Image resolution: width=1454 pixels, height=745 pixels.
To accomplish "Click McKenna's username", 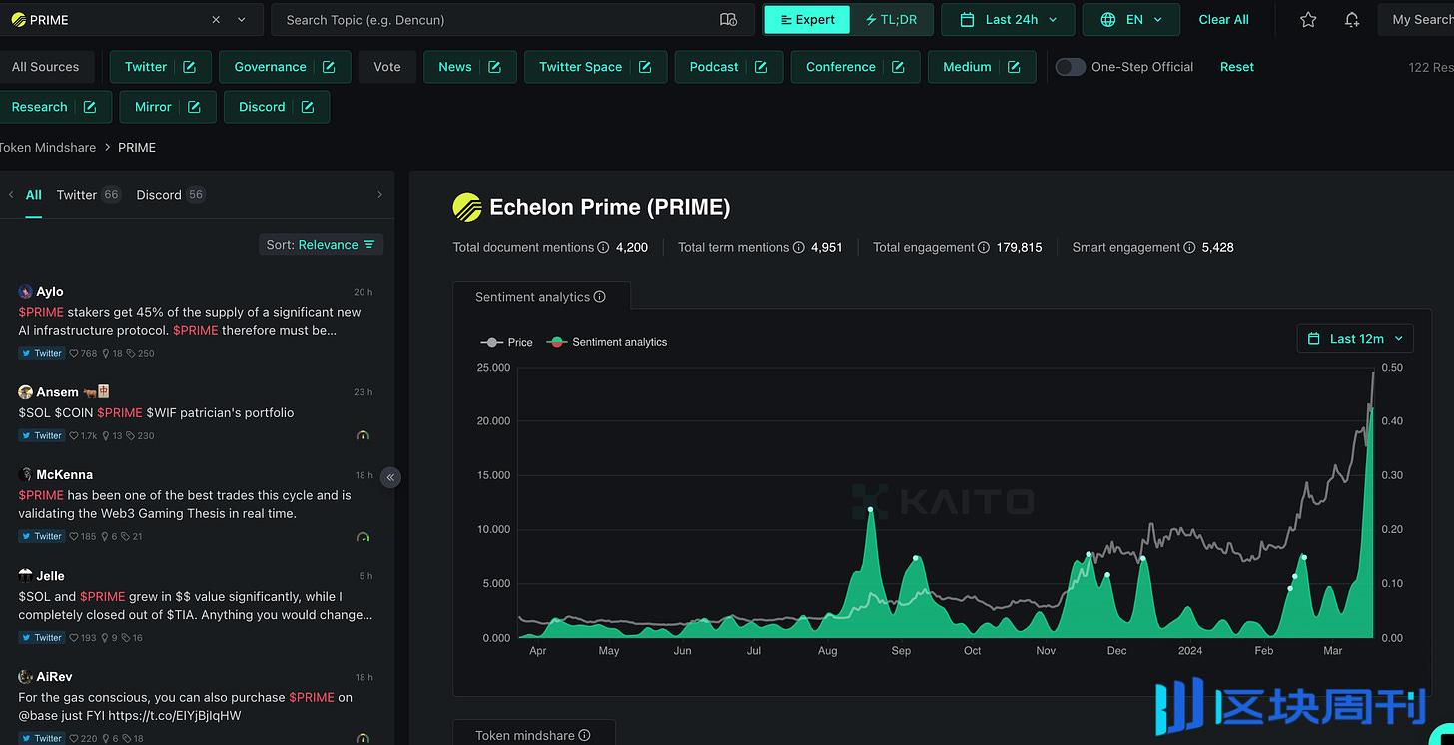I will (64, 474).
